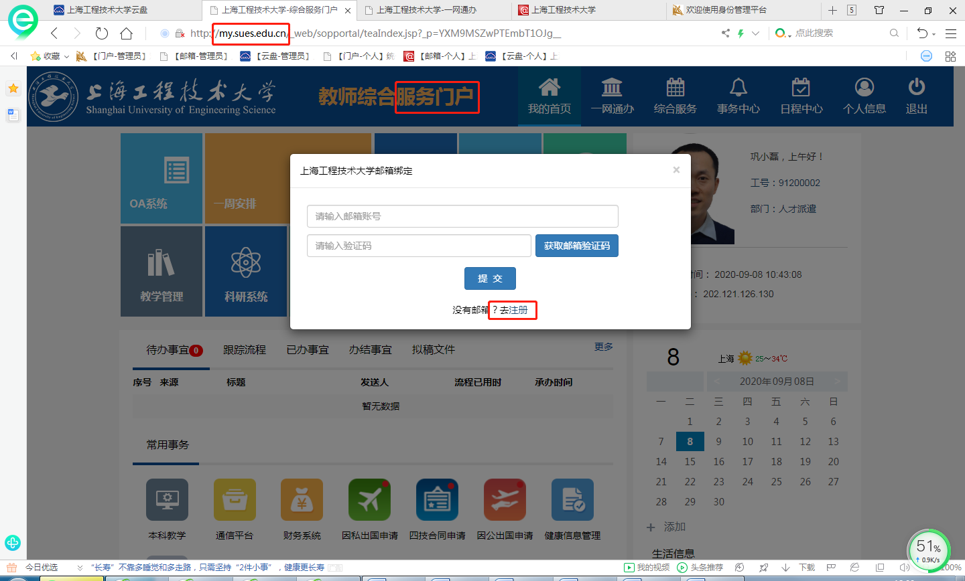Go to next month in calendar
This screenshot has width=965, height=581.
837,382
